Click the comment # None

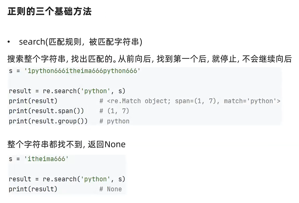click(111, 189)
